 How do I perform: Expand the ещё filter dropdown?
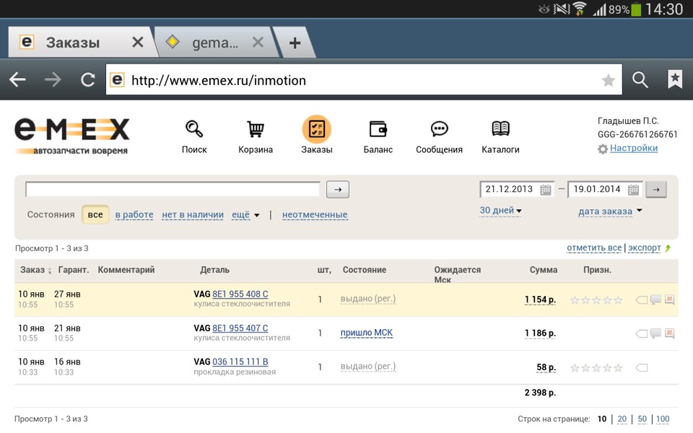click(x=245, y=214)
